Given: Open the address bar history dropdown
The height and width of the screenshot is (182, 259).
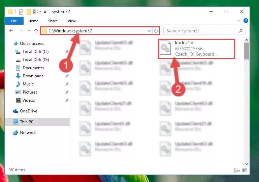Looking at the screenshot, I should pos(149,31).
